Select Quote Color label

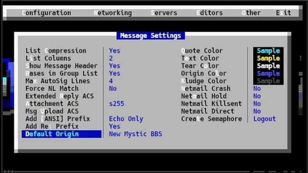(x=202, y=51)
